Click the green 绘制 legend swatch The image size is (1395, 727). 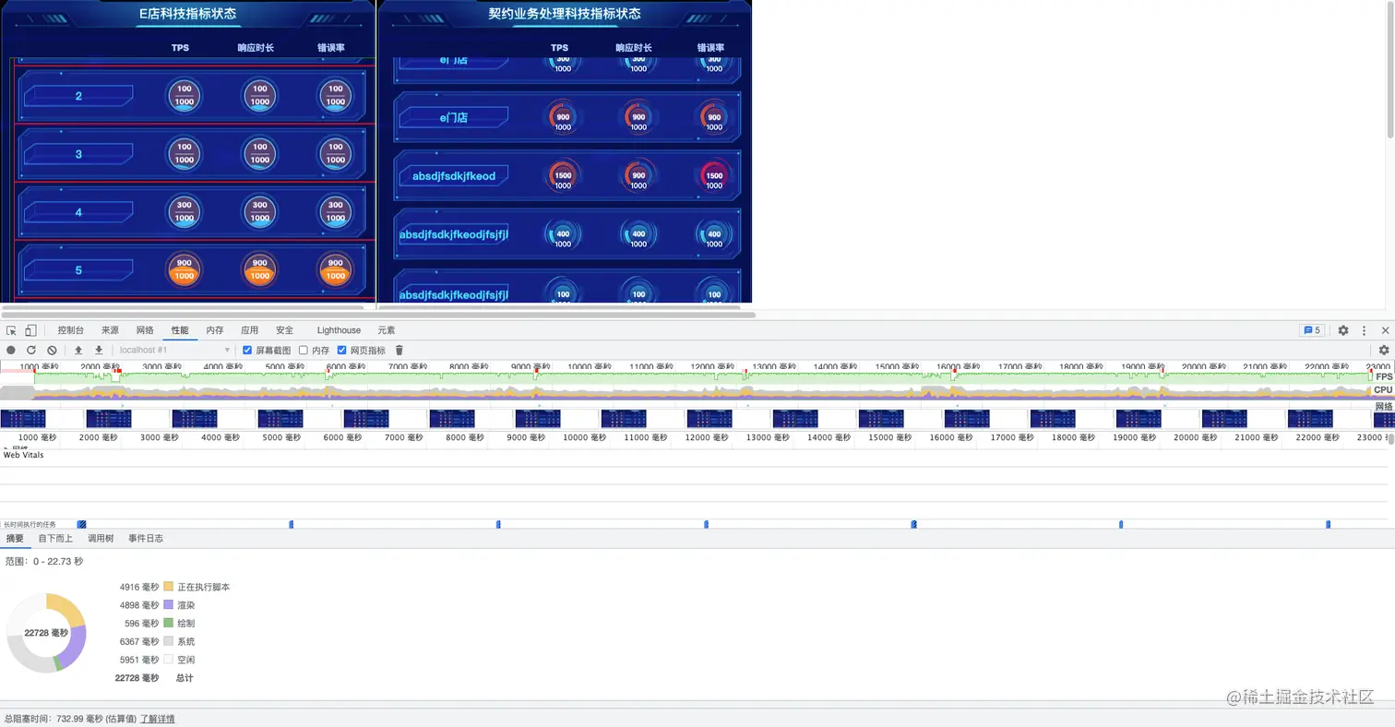[x=168, y=624]
